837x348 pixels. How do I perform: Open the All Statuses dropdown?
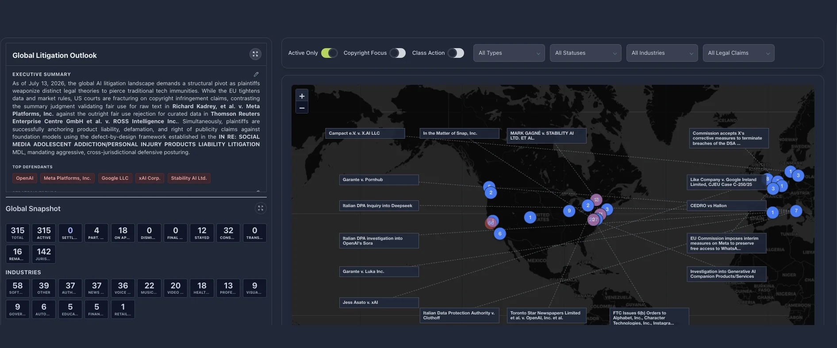pos(586,53)
